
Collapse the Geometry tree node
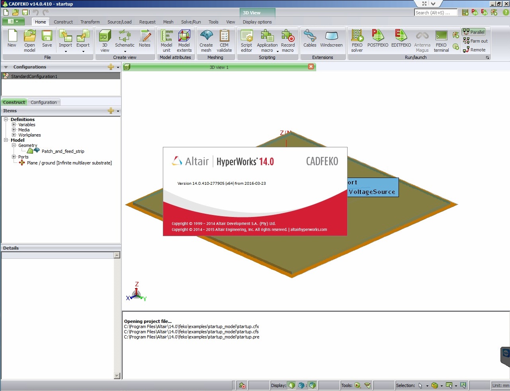[x=14, y=145]
